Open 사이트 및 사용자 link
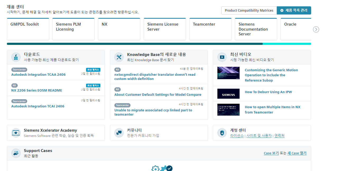This screenshot has width=341, height=171. click(259, 136)
